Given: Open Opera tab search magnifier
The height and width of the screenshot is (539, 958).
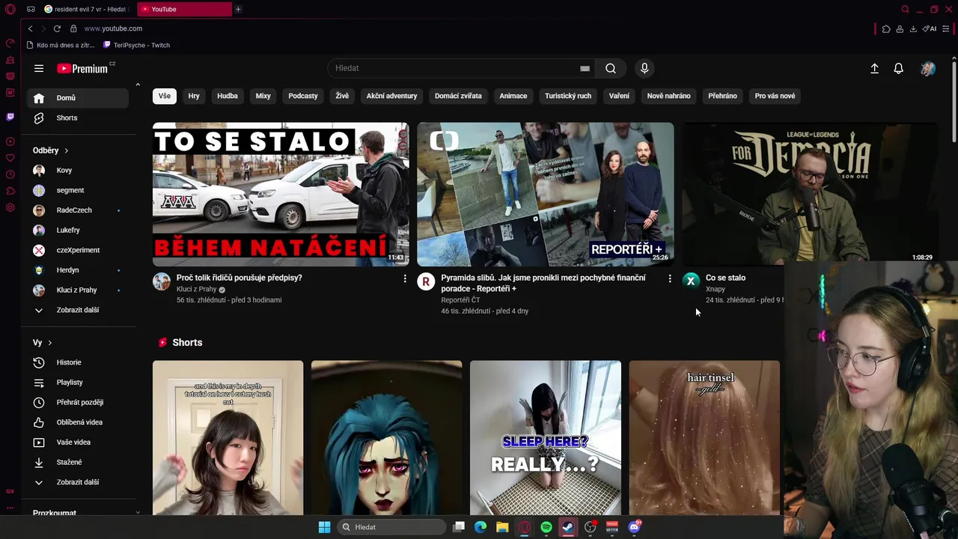Looking at the screenshot, I should 906,9.
